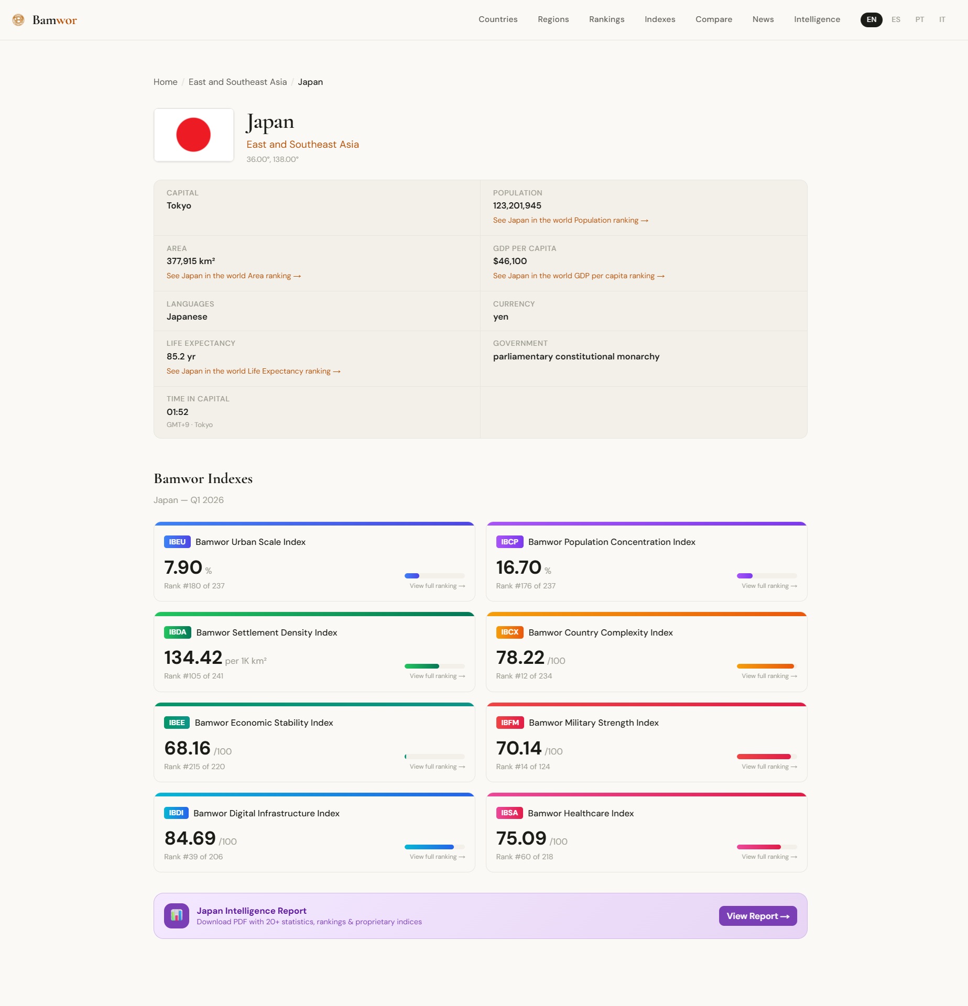Select the PT language option

[919, 19]
